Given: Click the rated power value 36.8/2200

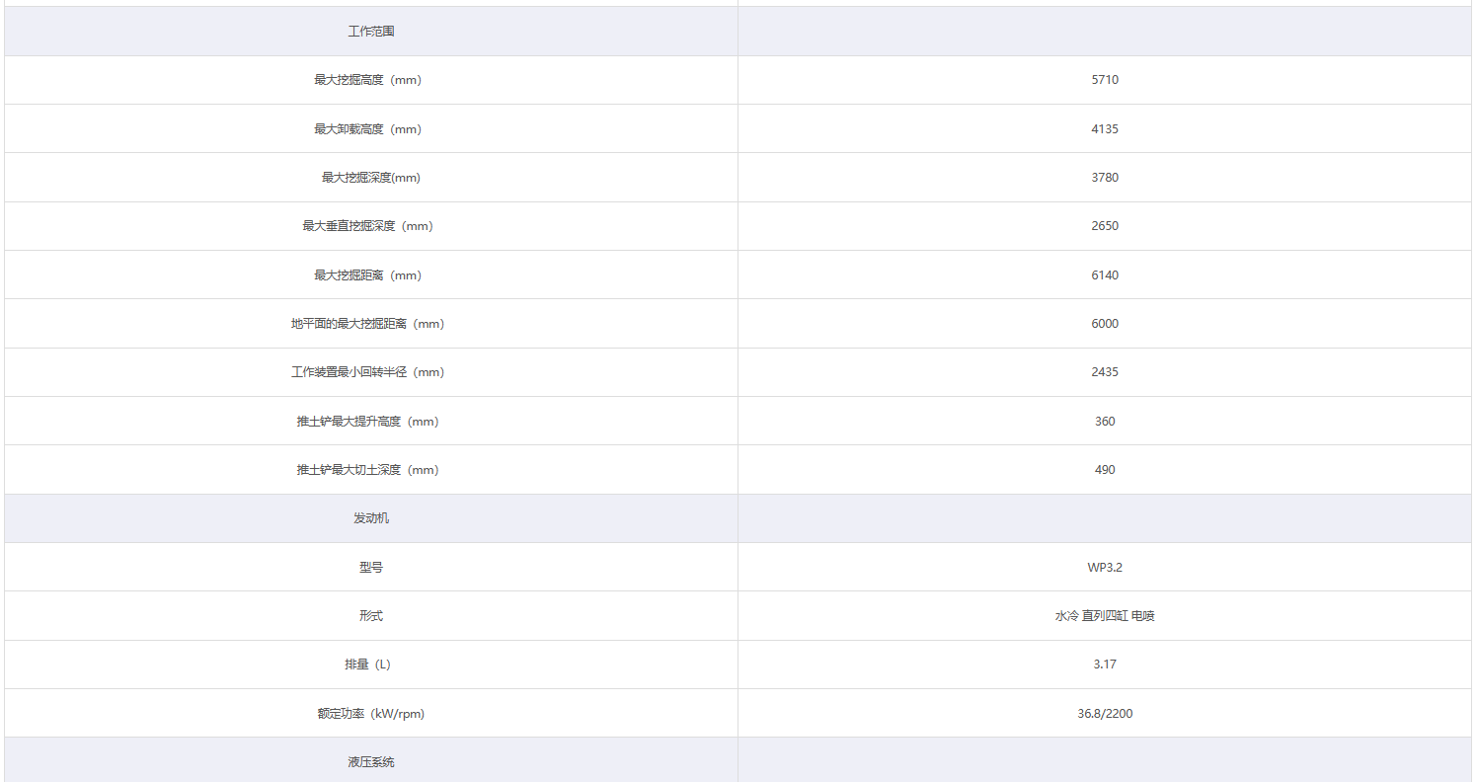Looking at the screenshot, I should tap(1105, 713).
